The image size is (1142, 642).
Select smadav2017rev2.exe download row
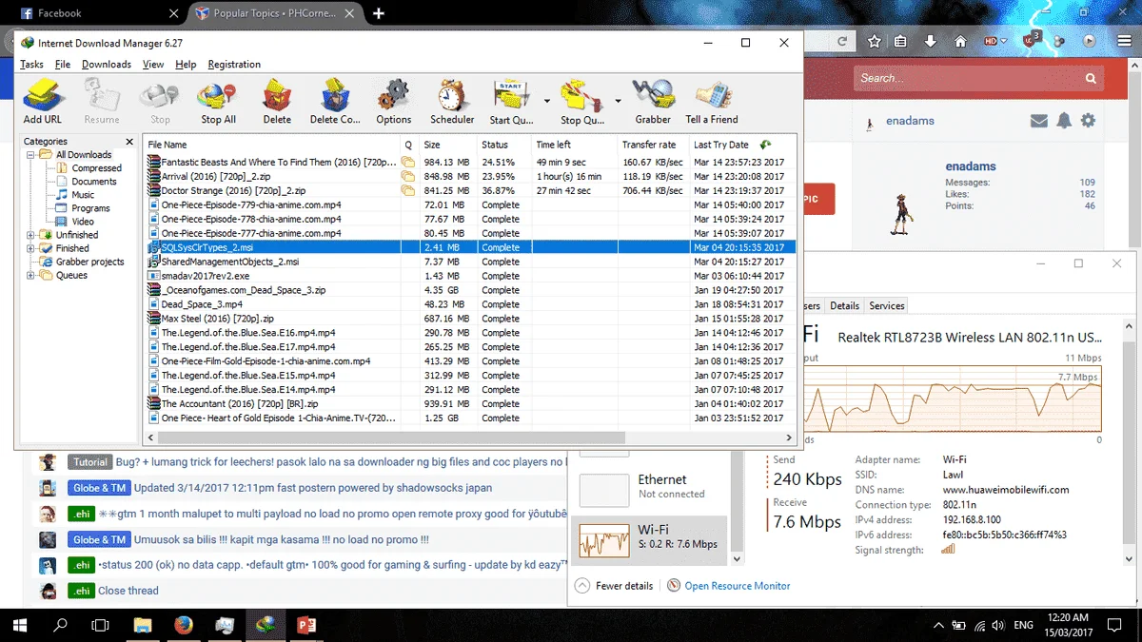[471, 276]
